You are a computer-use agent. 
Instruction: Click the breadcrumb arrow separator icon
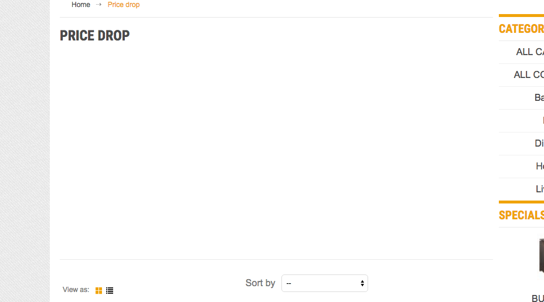tap(99, 5)
